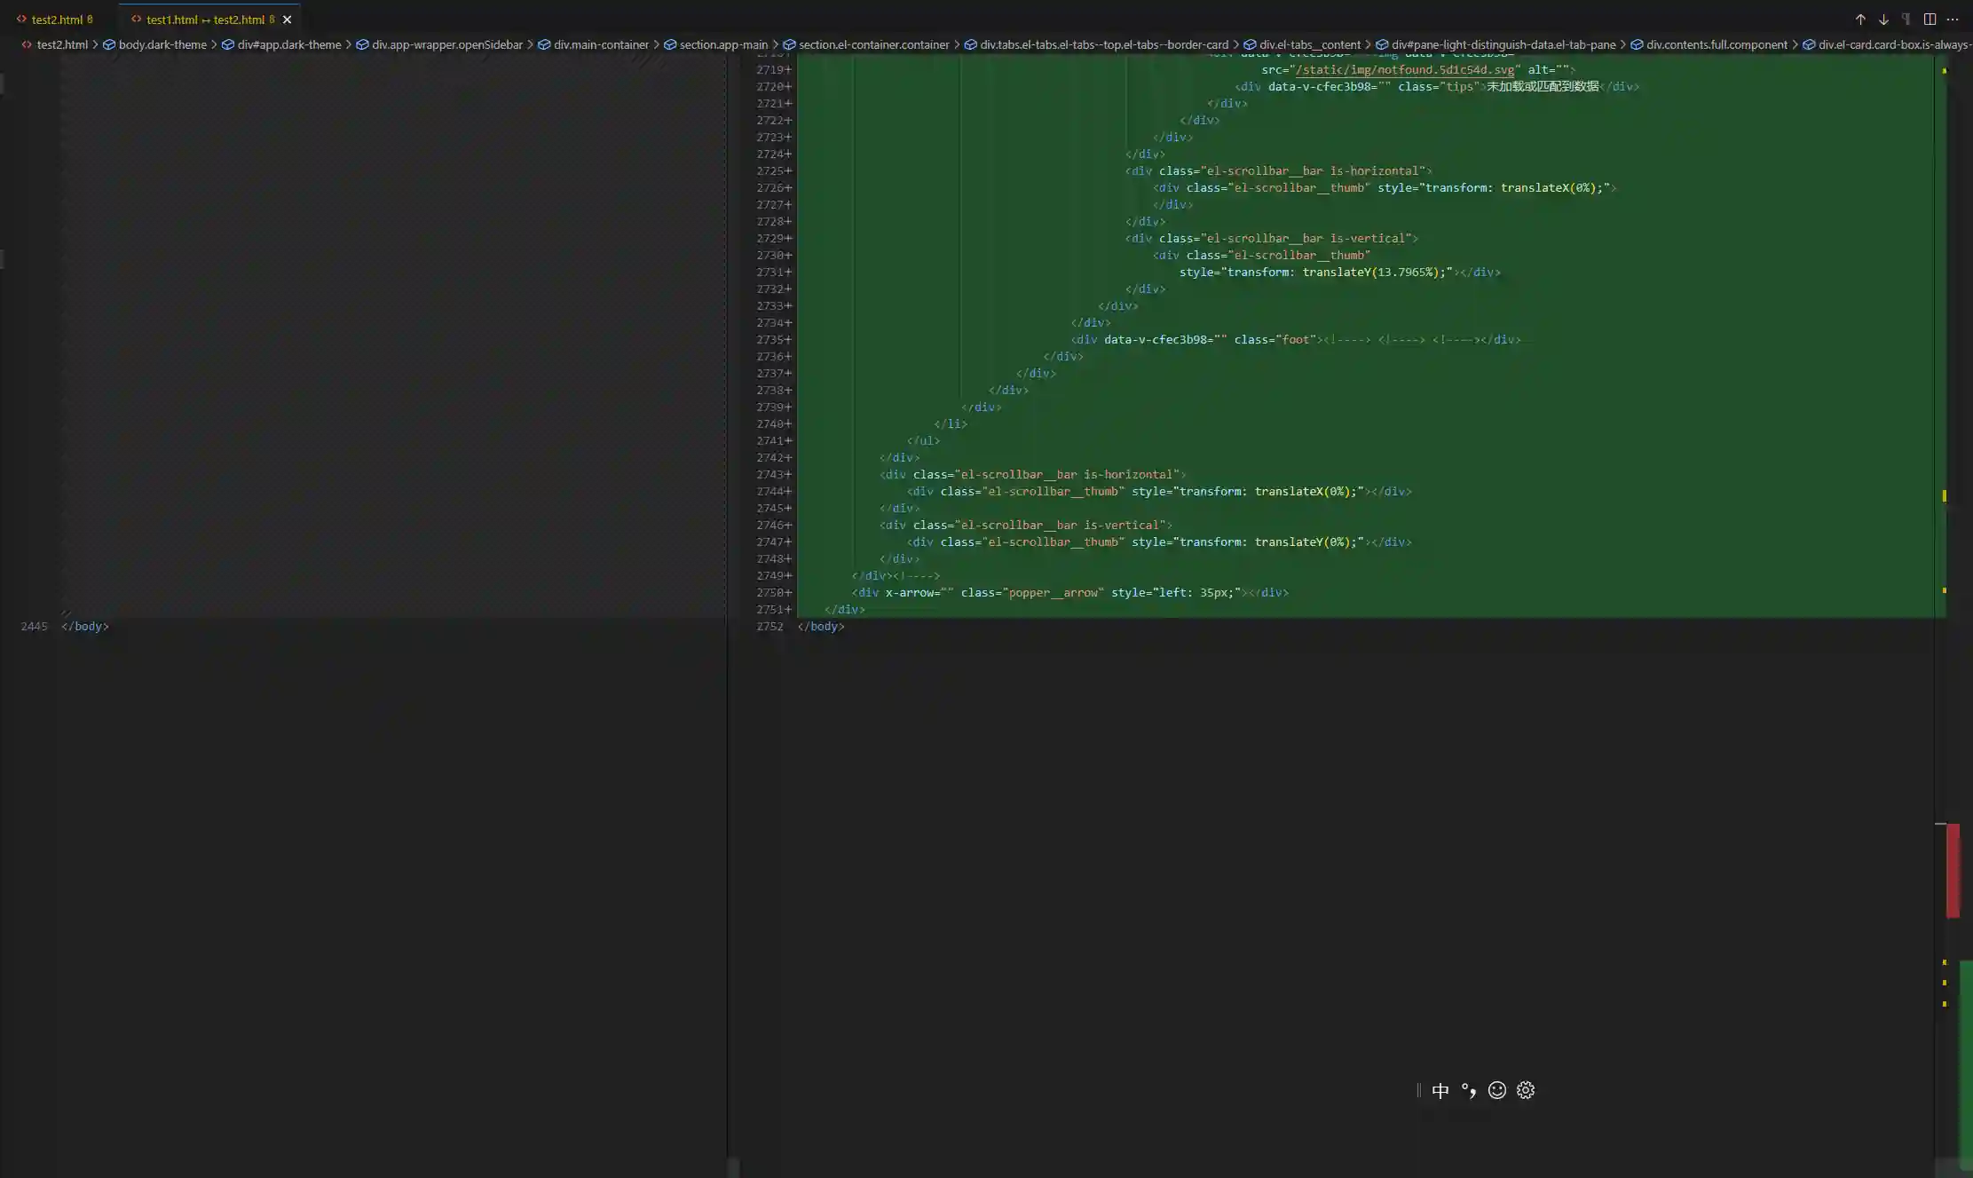The width and height of the screenshot is (1973, 1178).
Task: Click the class="popper__arrow" div line
Action: (1069, 592)
